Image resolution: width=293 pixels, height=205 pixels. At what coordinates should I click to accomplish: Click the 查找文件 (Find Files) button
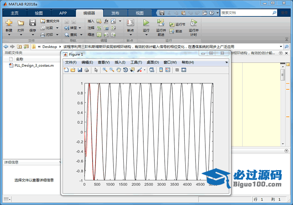point(50,21)
